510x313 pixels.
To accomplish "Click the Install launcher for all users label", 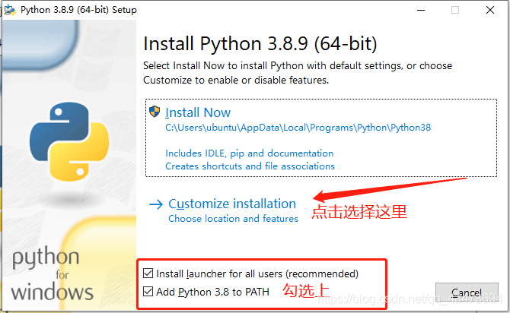I will [257, 273].
